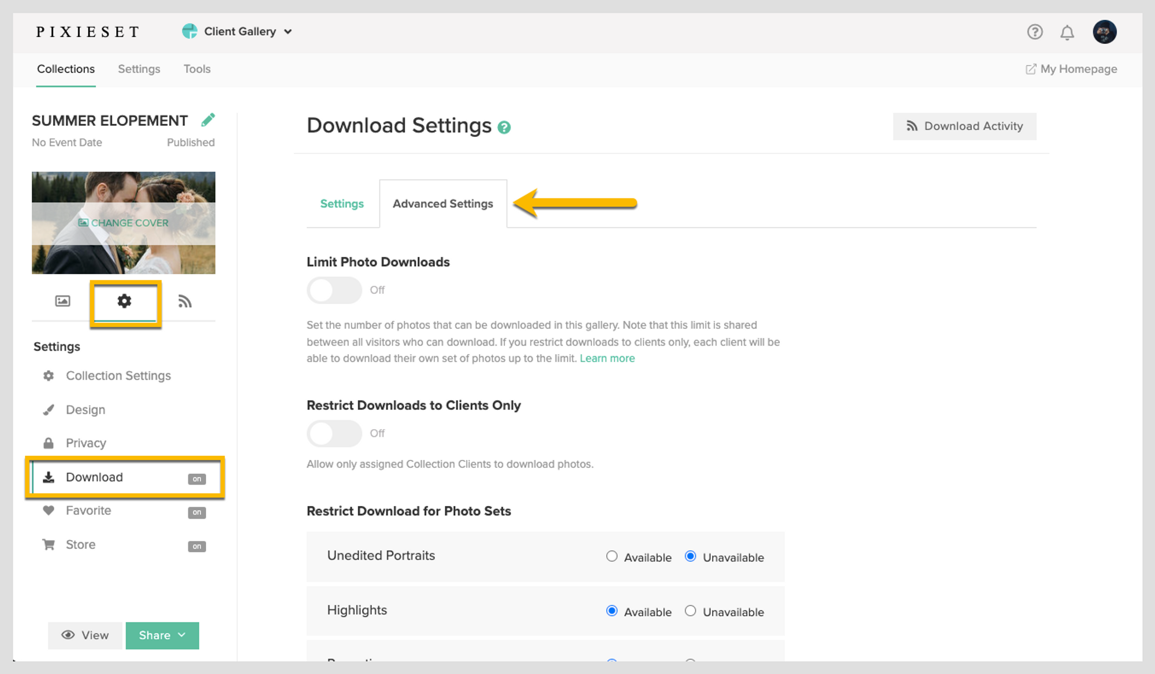
Task: Open Download Activity
Action: point(964,126)
